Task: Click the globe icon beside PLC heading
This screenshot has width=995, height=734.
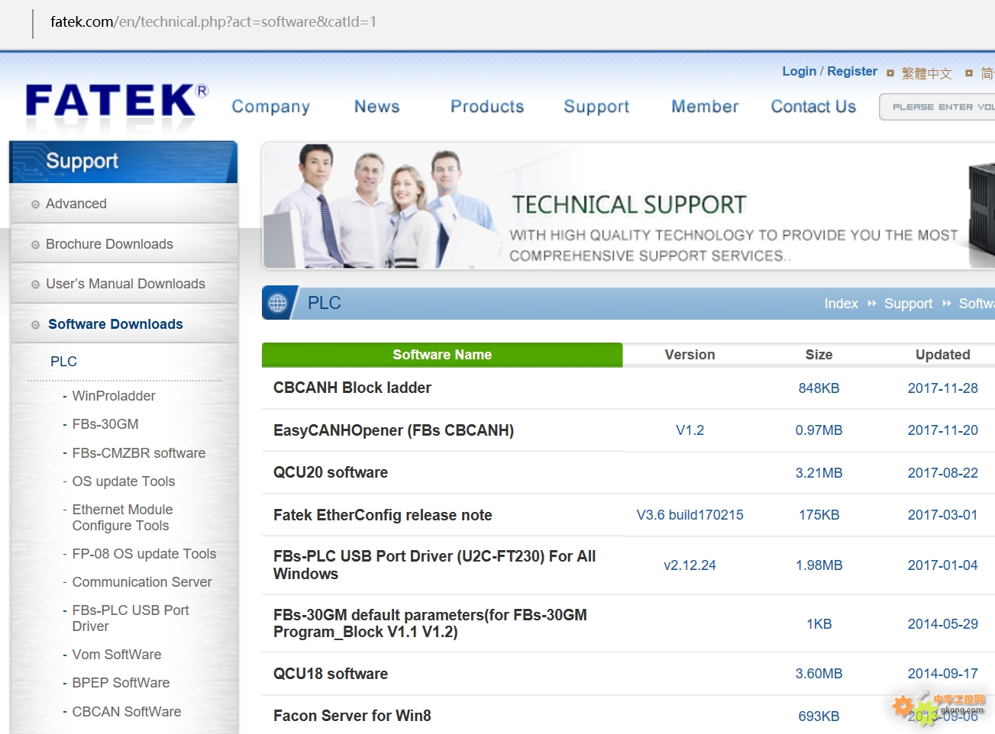Action: pos(277,303)
